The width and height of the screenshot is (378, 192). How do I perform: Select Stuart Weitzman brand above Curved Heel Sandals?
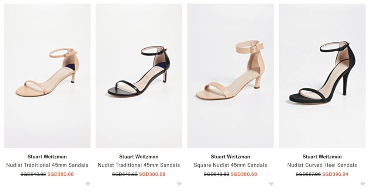click(x=322, y=157)
